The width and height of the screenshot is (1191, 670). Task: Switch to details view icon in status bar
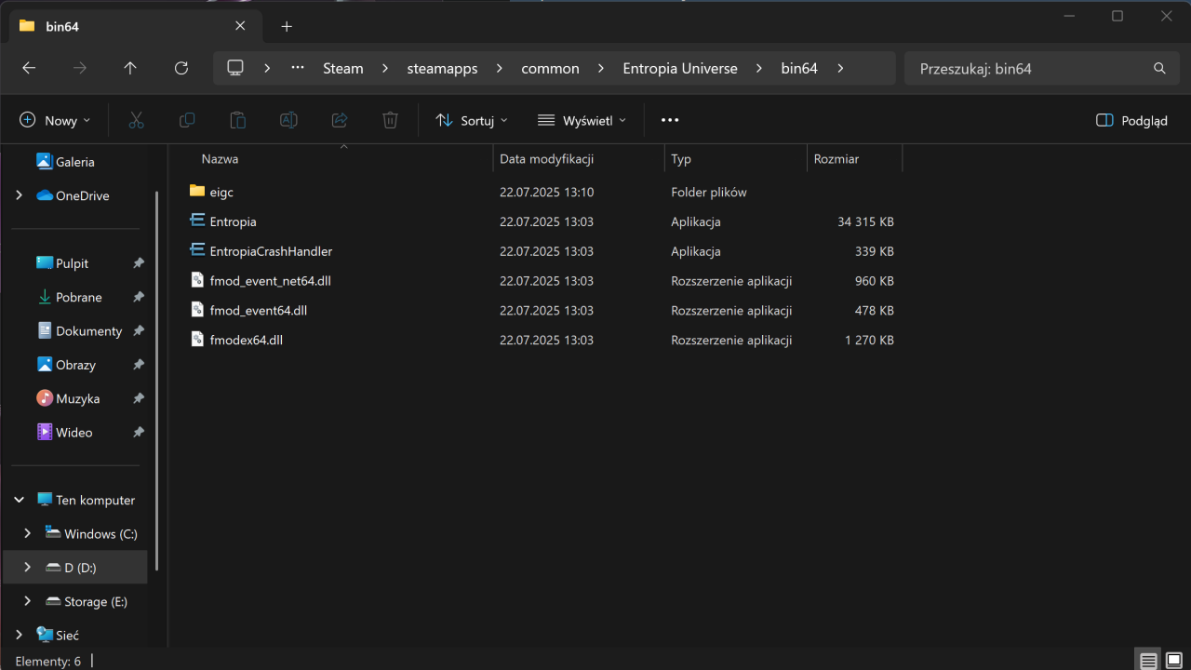tap(1149, 661)
